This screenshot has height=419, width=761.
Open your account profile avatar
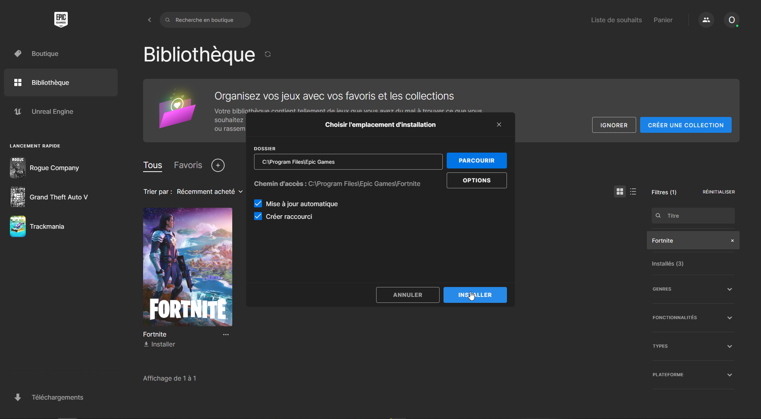pyautogui.click(x=732, y=20)
